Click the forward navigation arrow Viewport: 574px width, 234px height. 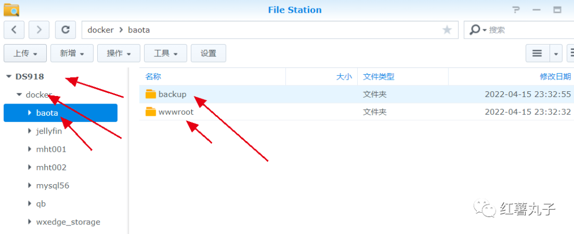click(39, 30)
